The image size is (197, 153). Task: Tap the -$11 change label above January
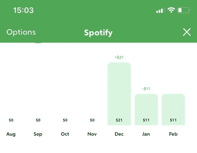146,89
